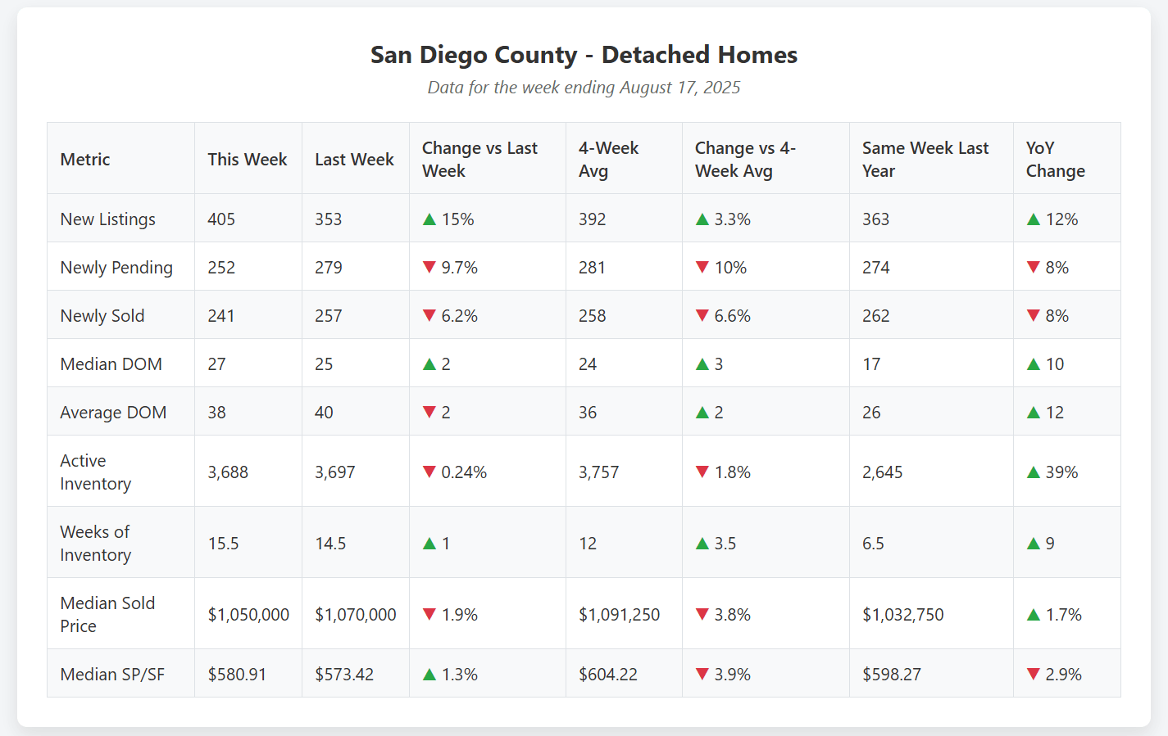The image size is (1168, 736).
Task: Click green up arrow in New Listings YoY Change
Action: click(1033, 219)
